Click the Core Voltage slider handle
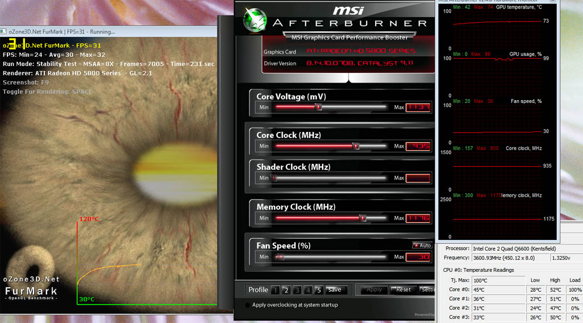This screenshot has height=323, width=583. coord(318,107)
